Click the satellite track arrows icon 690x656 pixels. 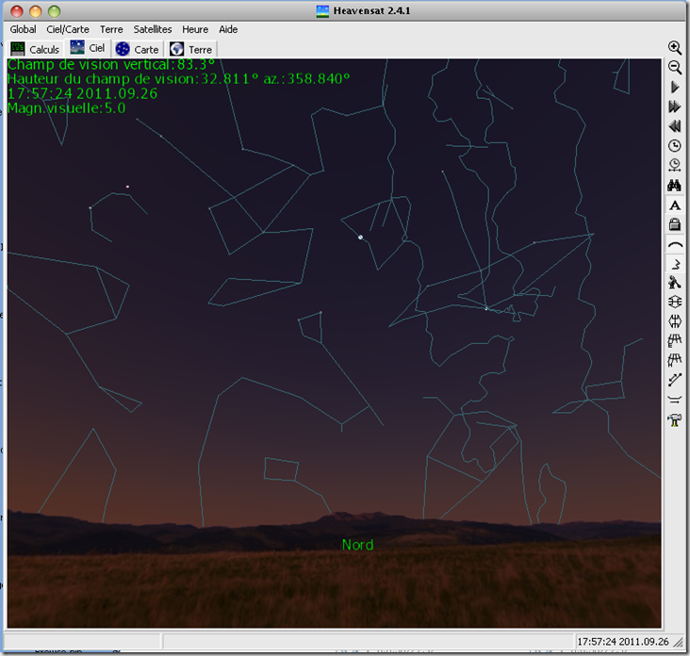[x=675, y=400]
